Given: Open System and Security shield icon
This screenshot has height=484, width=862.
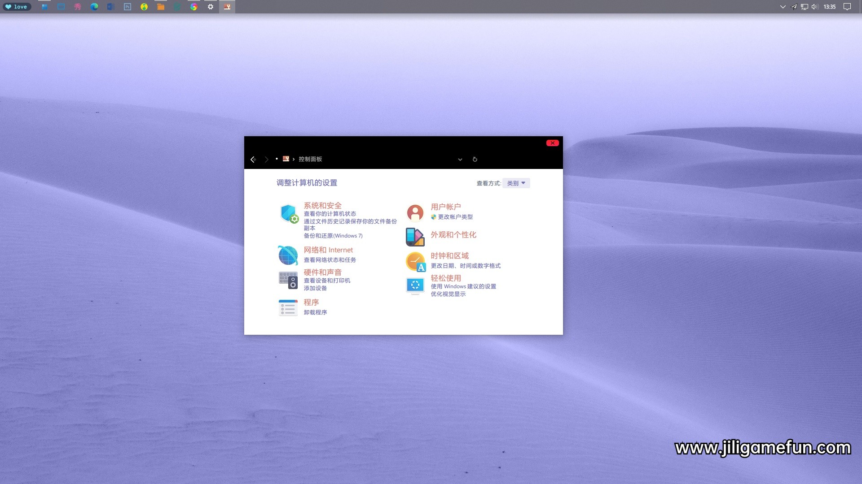Looking at the screenshot, I should [x=289, y=214].
